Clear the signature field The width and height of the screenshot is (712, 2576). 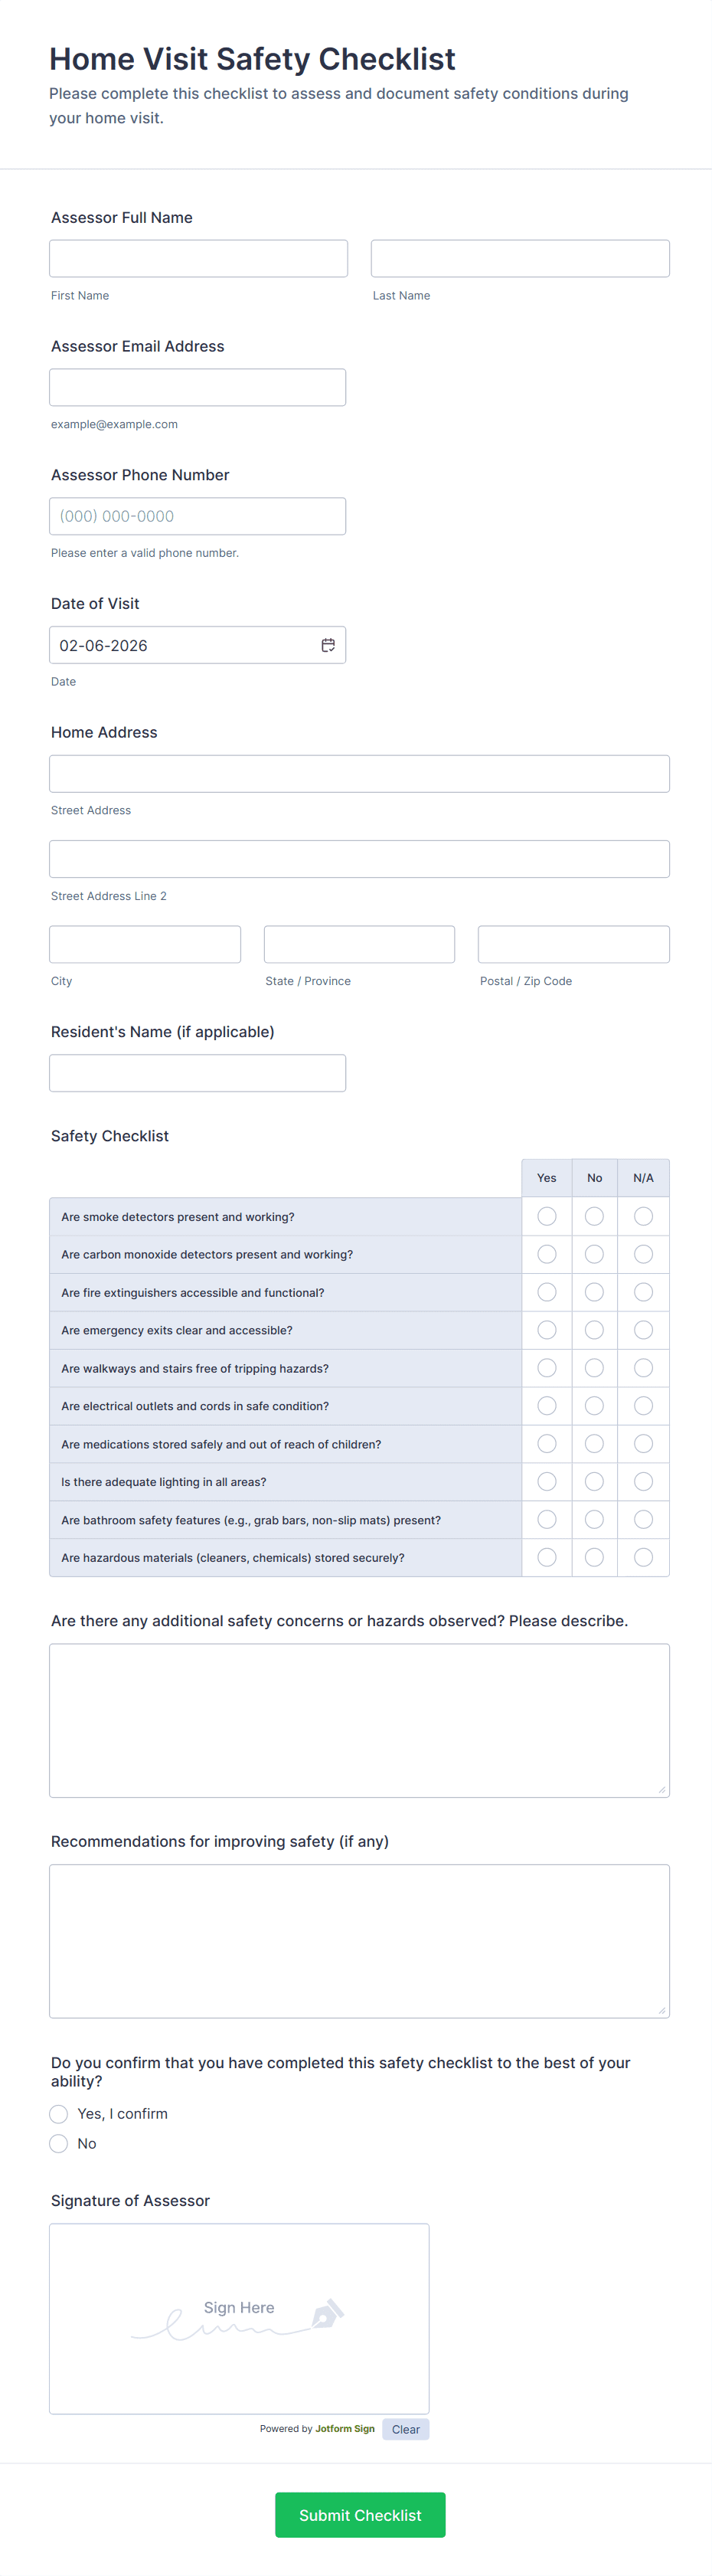[x=405, y=2429]
